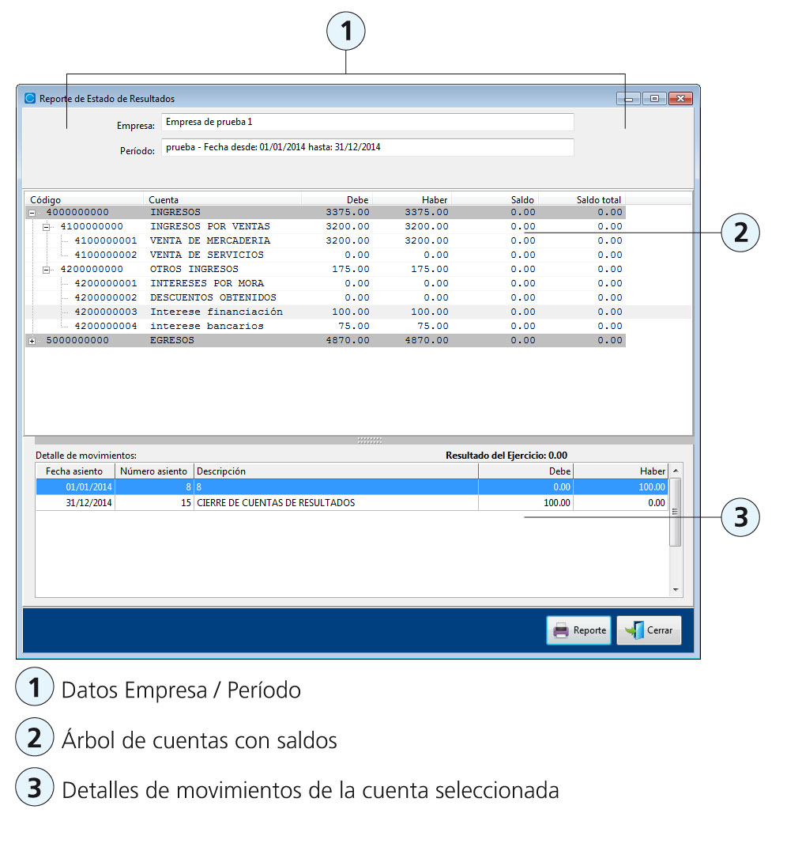Click the Cerrar button to close report
787x851 pixels.
click(649, 630)
